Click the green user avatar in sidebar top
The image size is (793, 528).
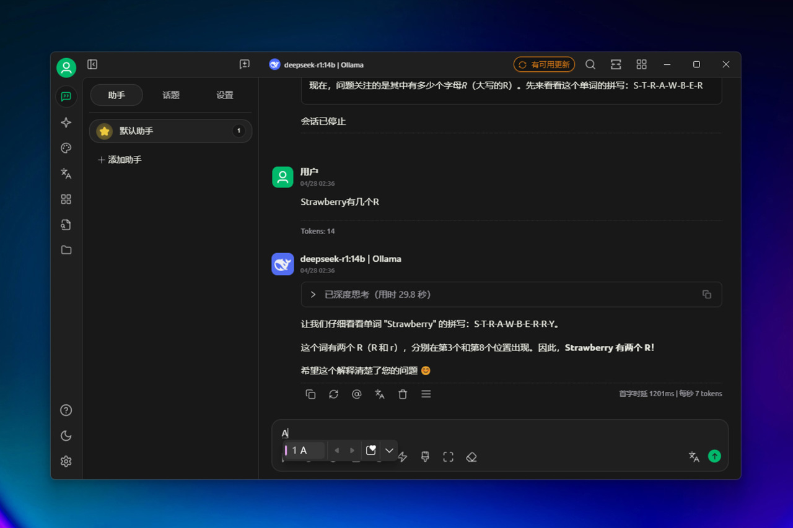coord(66,67)
